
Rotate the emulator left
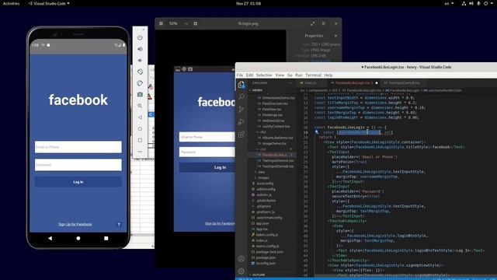[x=140, y=72]
